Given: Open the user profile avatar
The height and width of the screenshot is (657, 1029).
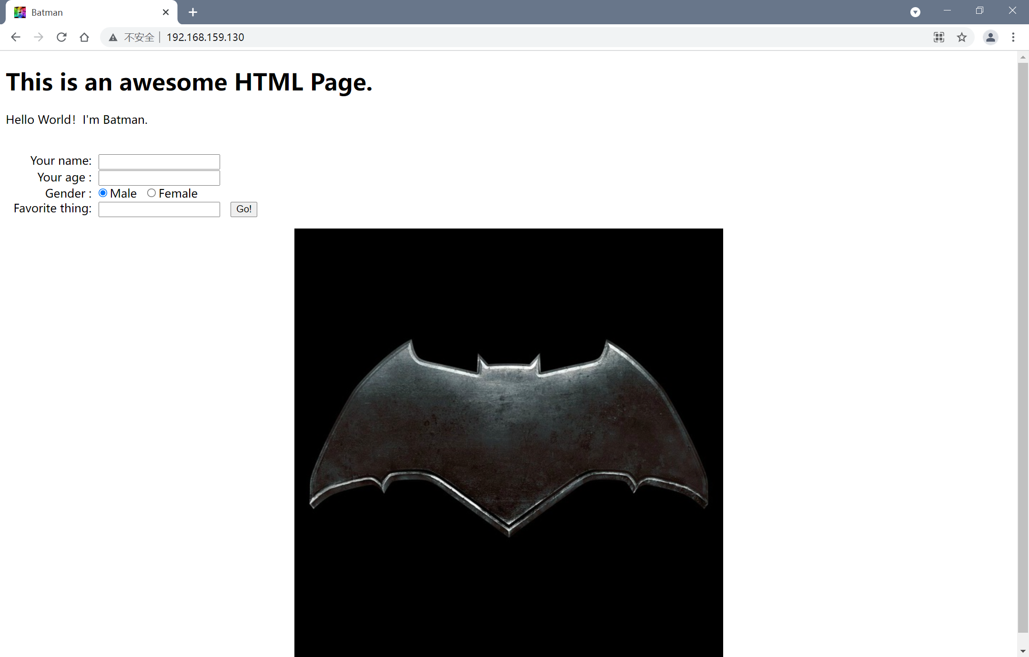Looking at the screenshot, I should [990, 37].
